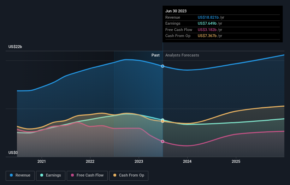Click the Analysts Forecasts label
The width and height of the screenshot is (290, 185).
[182, 55]
